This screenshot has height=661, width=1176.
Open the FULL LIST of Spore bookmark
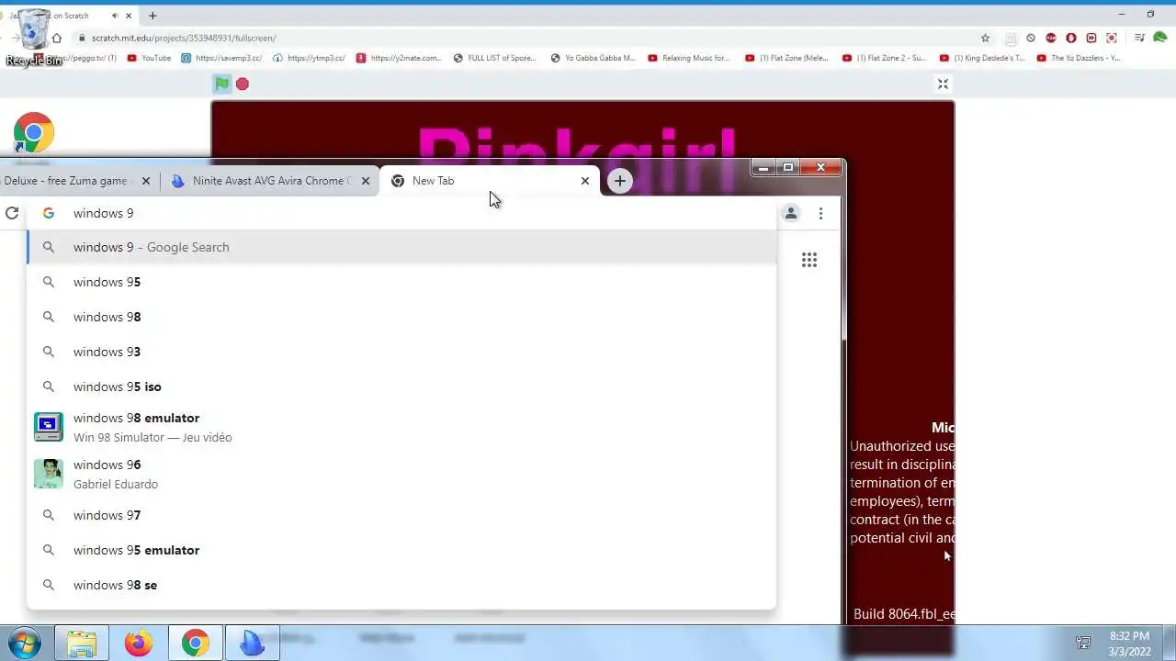(x=494, y=58)
